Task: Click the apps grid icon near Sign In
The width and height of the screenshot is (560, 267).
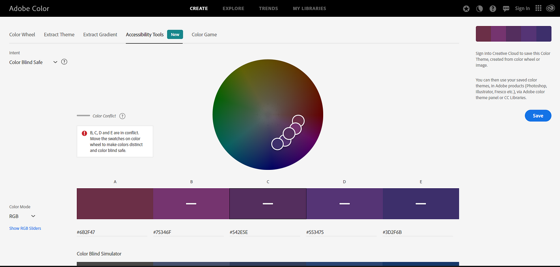Action: tap(538, 8)
